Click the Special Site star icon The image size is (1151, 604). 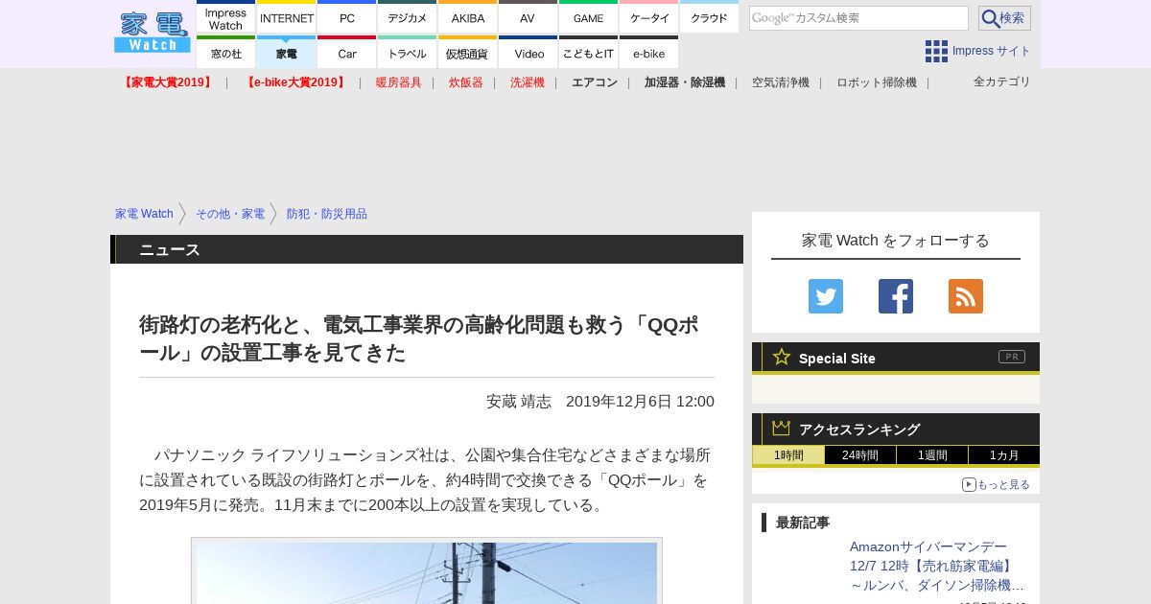pyautogui.click(x=782, y=357)
